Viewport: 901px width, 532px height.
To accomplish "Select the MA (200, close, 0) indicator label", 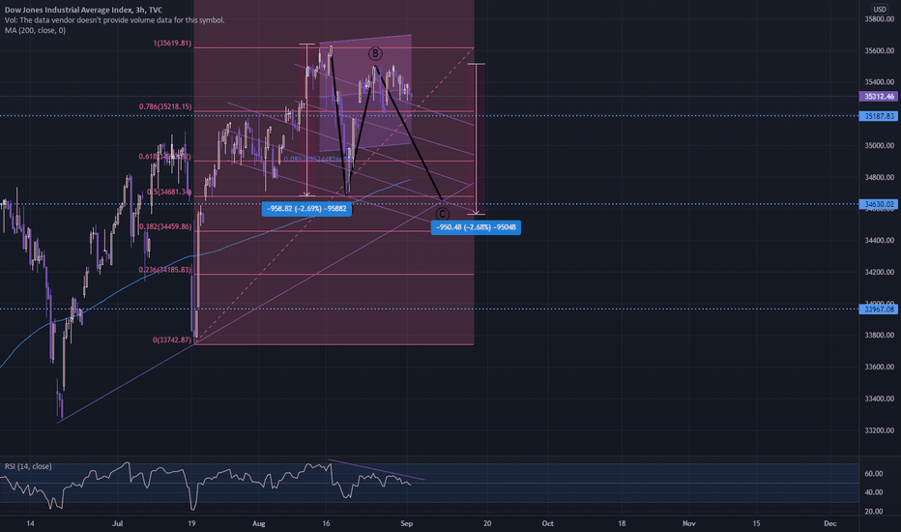I will tap(35, 31).
